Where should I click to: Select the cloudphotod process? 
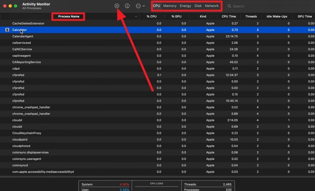(x=157, y=146)
